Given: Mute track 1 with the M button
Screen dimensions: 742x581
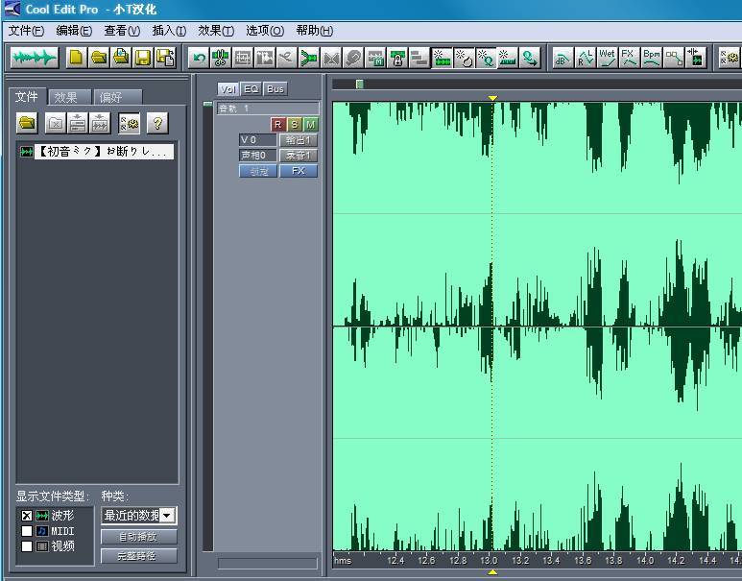Looking at the screenshot, I should [x=311, y=125].
